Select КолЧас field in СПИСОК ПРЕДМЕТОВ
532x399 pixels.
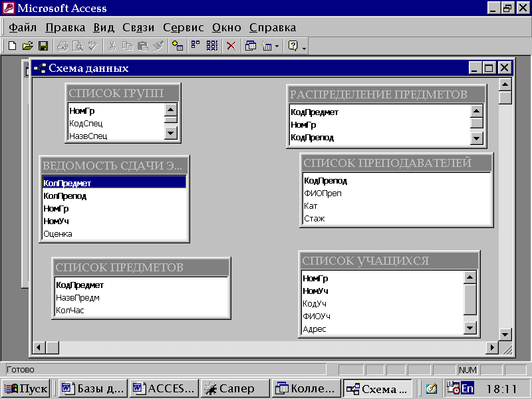click(142, 310)
